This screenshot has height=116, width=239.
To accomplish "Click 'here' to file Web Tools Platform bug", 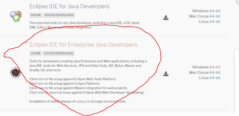I will coord(41,79).
